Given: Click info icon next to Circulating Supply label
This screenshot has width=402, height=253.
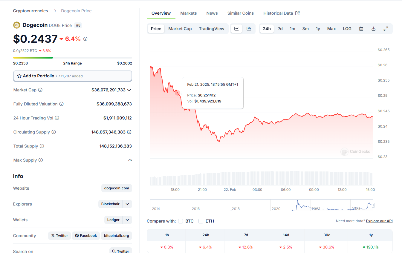Looking at the screenshot, I should (54, 132).
